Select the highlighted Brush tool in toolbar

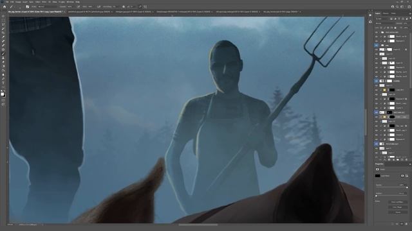pyautogui.click(x=3, y=53)
